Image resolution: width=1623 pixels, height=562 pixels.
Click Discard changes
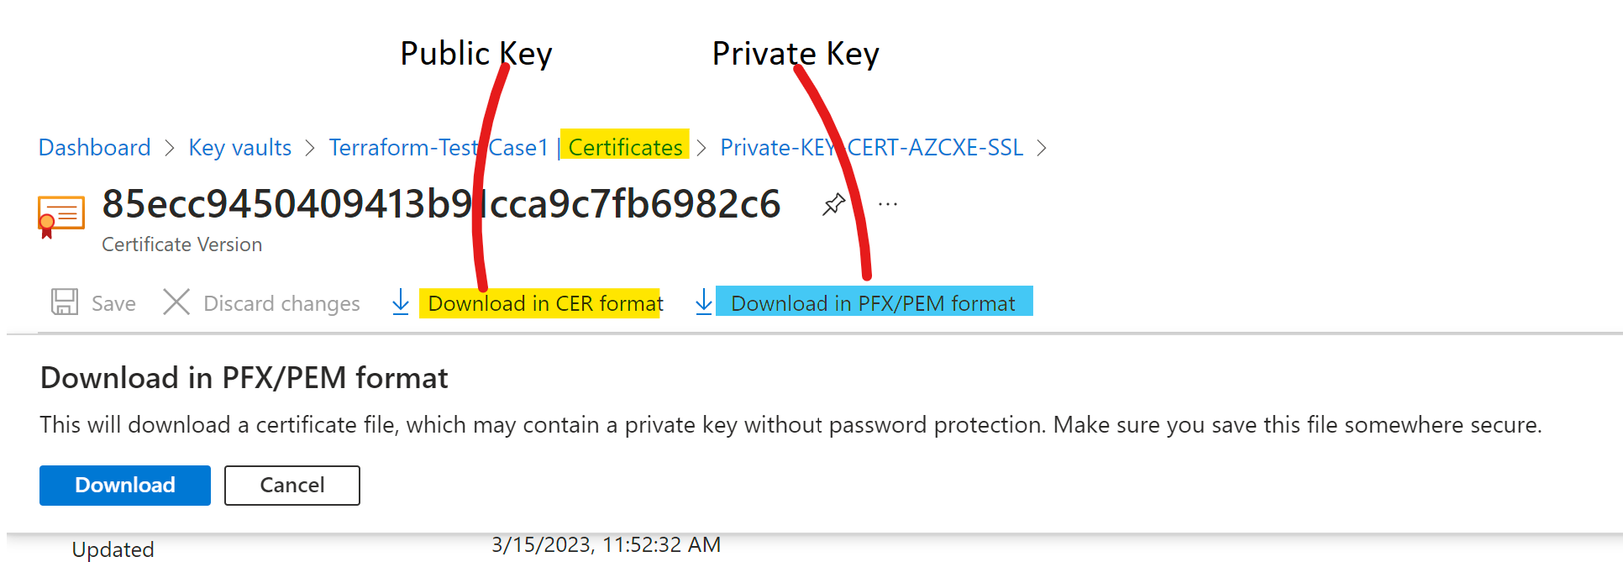(x=281, y=303)
